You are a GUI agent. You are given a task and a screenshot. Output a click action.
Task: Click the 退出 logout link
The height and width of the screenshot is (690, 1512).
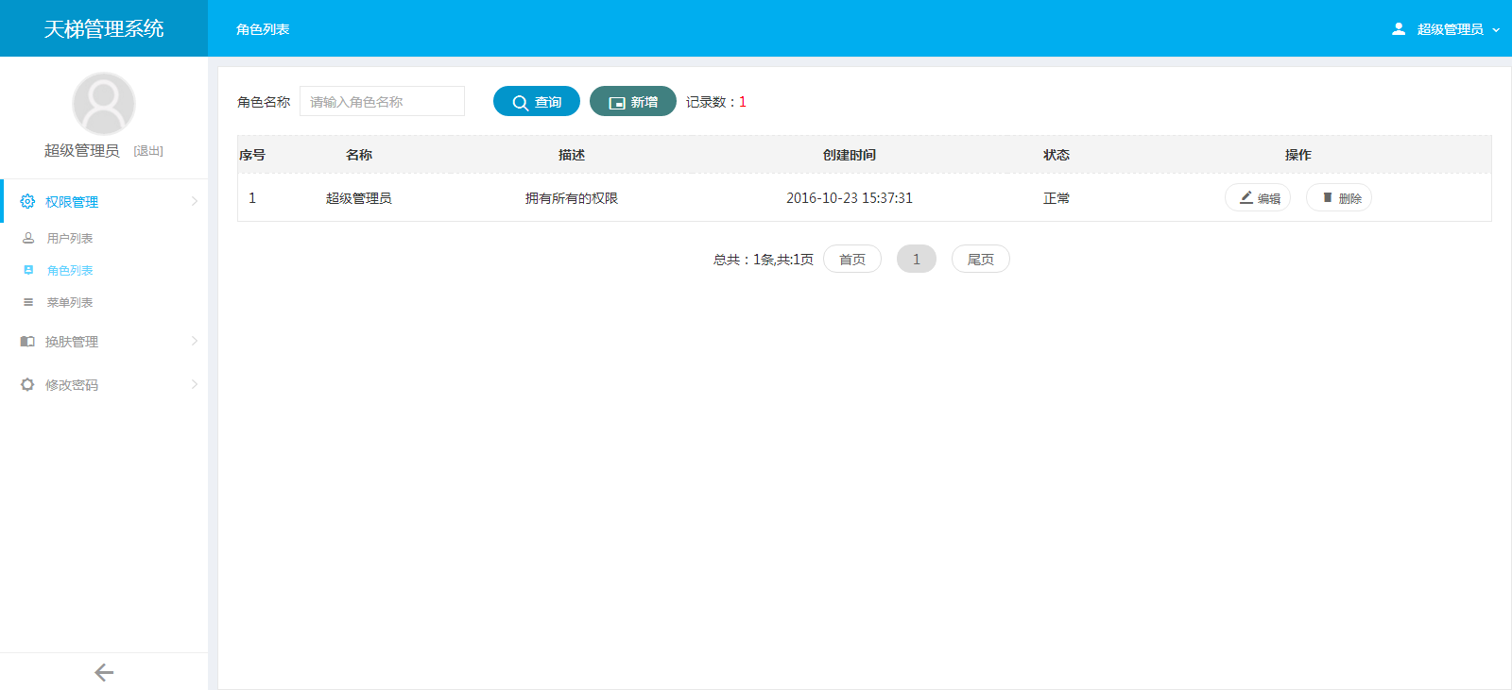(148, 151)
